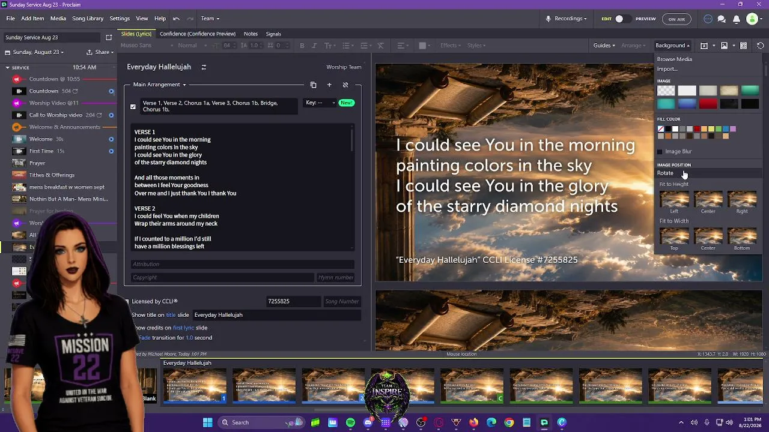Toggle the blue indicator on the First Time row
This screenshot has width=769, height=432.
[x=111, y=151]
